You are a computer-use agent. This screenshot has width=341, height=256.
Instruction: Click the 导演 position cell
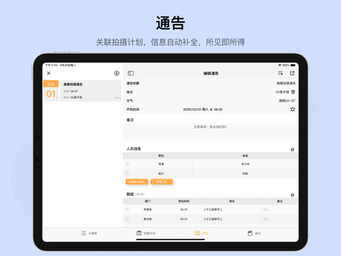pos(161,164)
